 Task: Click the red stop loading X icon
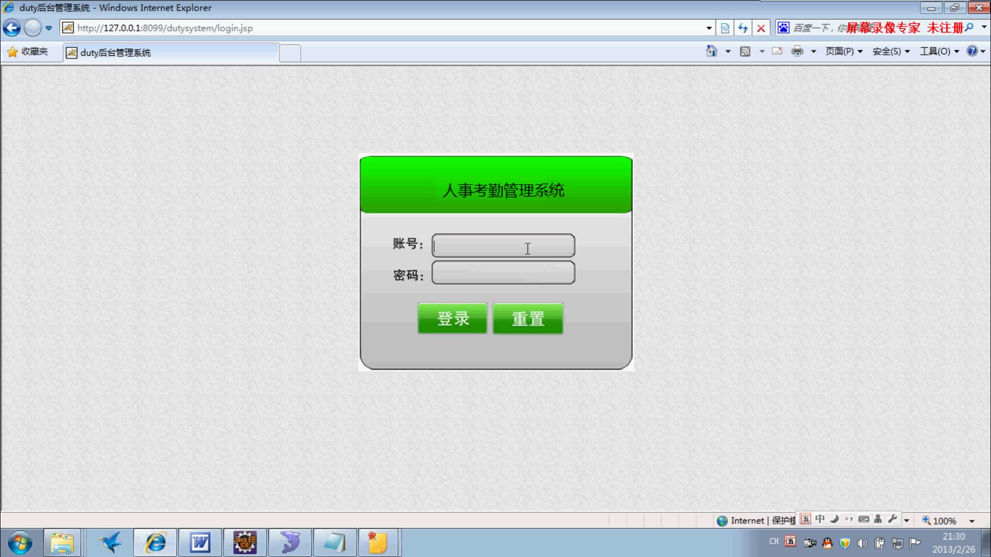click(761, 28)
